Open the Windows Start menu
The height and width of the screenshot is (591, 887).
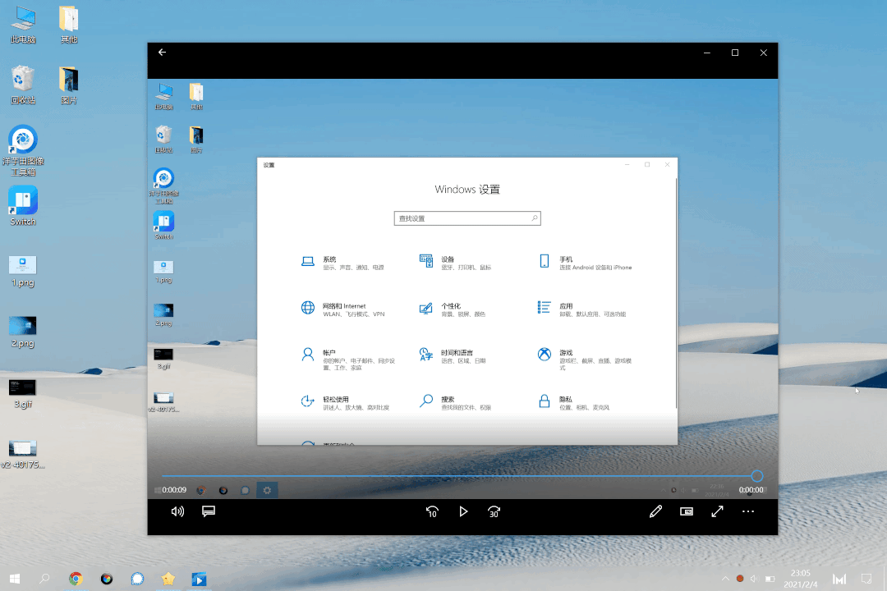[x=15, y=579]
